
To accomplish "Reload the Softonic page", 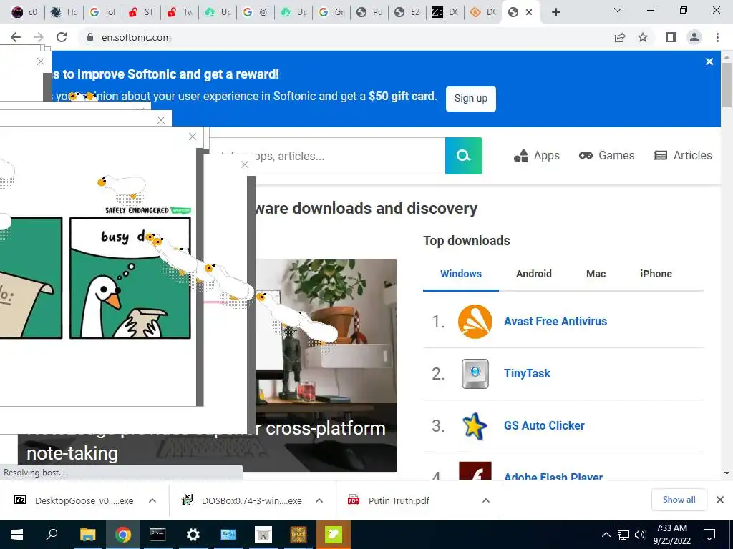I will tap(62, 37).
